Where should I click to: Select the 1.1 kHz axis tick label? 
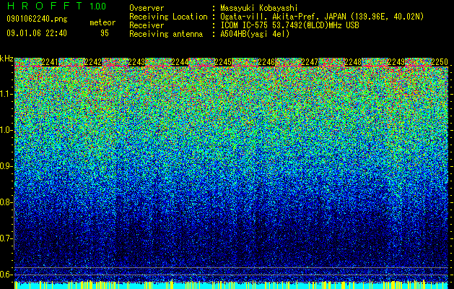pos(6,94)
